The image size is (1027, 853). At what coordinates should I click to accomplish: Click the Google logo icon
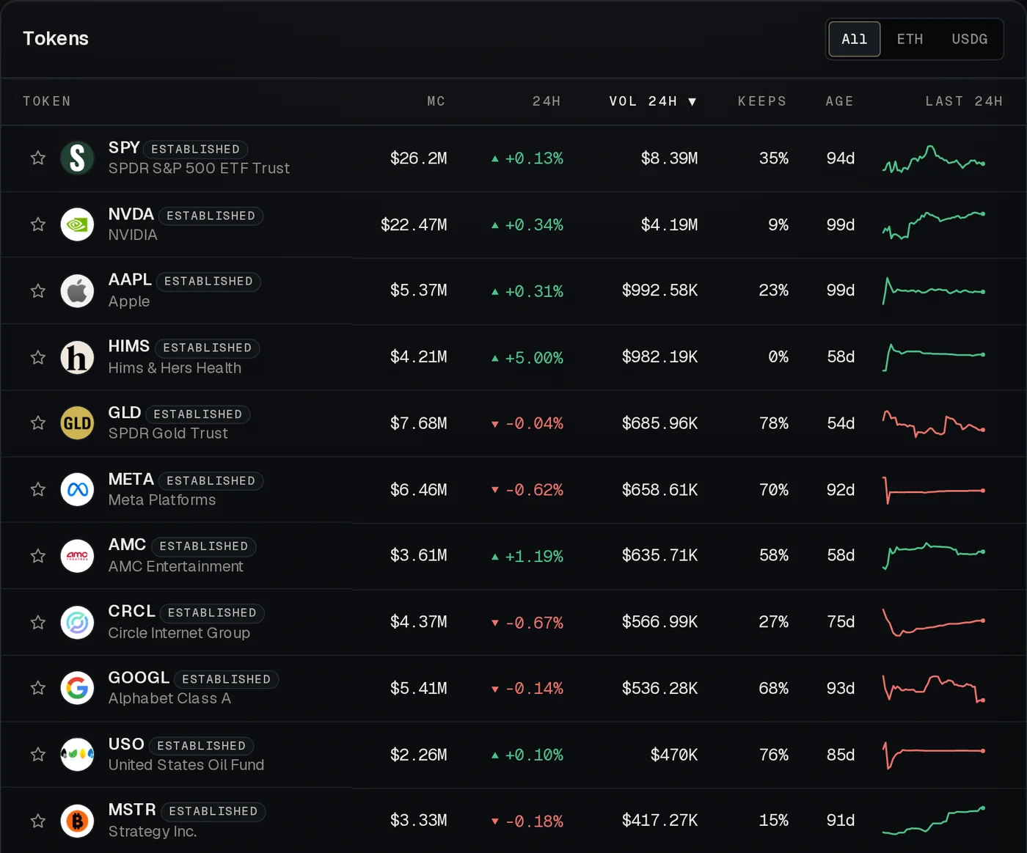(x=77, y=688)
